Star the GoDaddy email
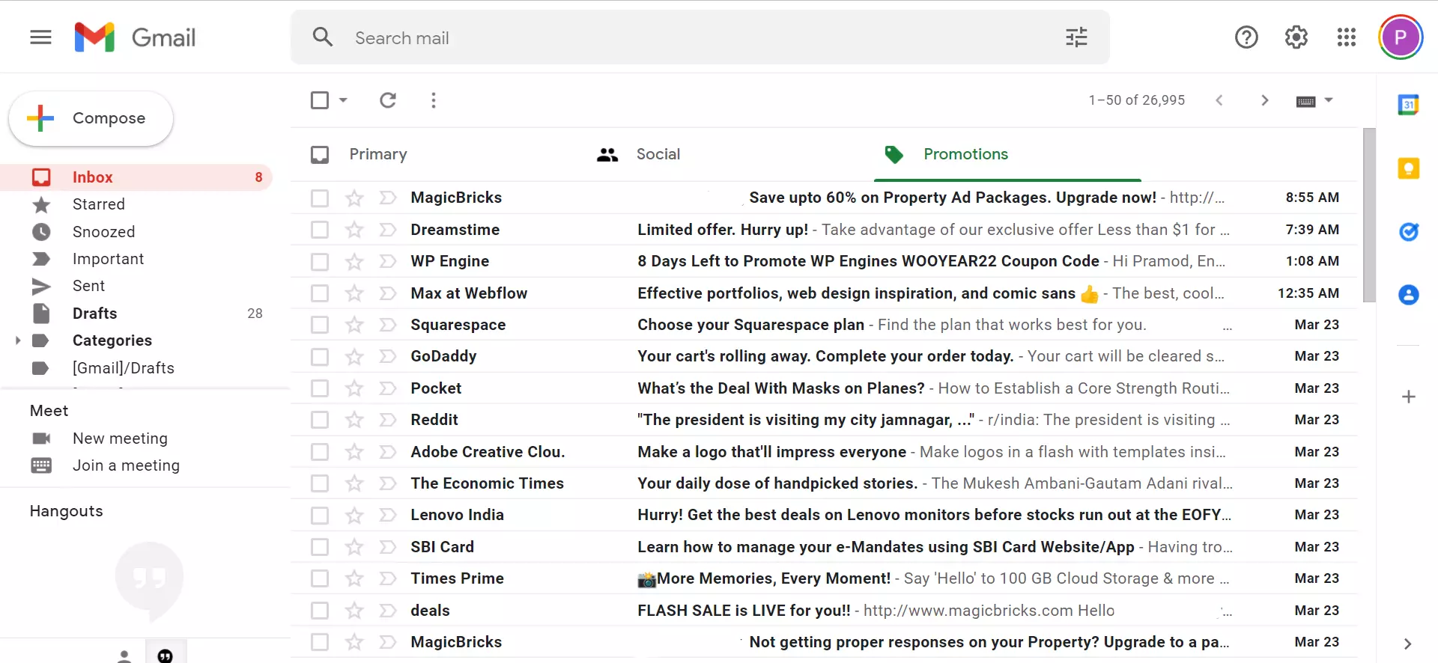 [354, 357]
